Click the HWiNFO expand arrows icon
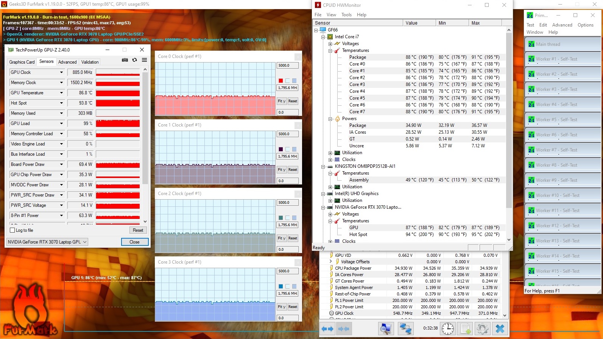This screenshot has width=603, height=339. (x=327, y=328)
